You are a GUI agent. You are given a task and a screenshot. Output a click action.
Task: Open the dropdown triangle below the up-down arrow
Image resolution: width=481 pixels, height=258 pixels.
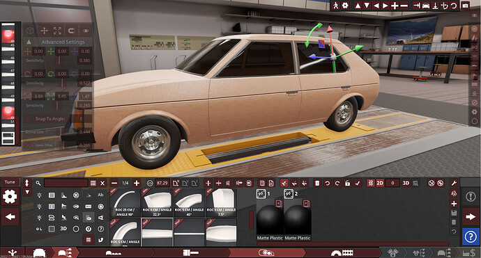(26, 192)
